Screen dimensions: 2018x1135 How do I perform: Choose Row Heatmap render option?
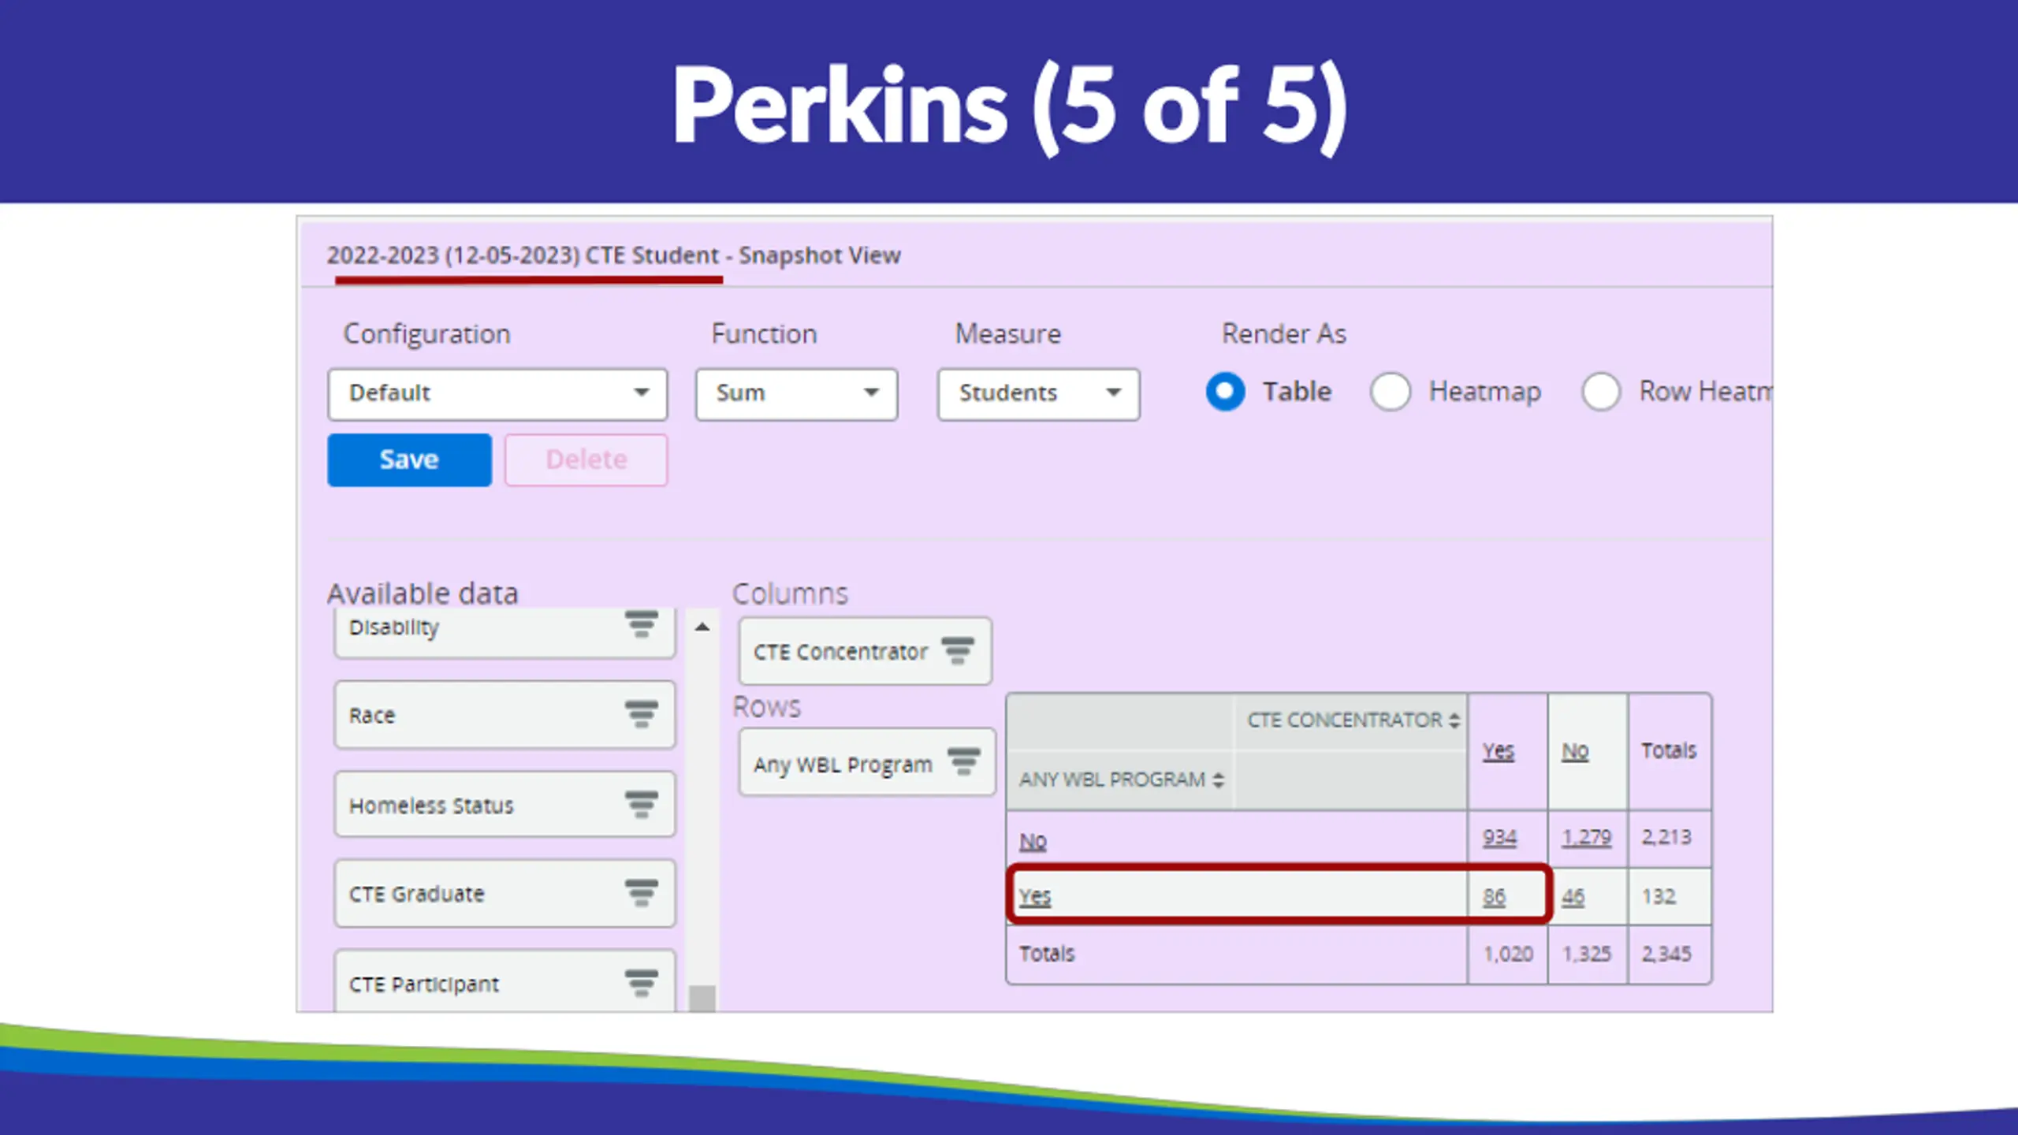(1600, 392)
